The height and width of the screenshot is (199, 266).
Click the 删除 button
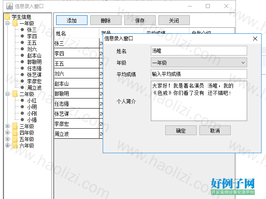pyautogui.click(x=106, y=20)
